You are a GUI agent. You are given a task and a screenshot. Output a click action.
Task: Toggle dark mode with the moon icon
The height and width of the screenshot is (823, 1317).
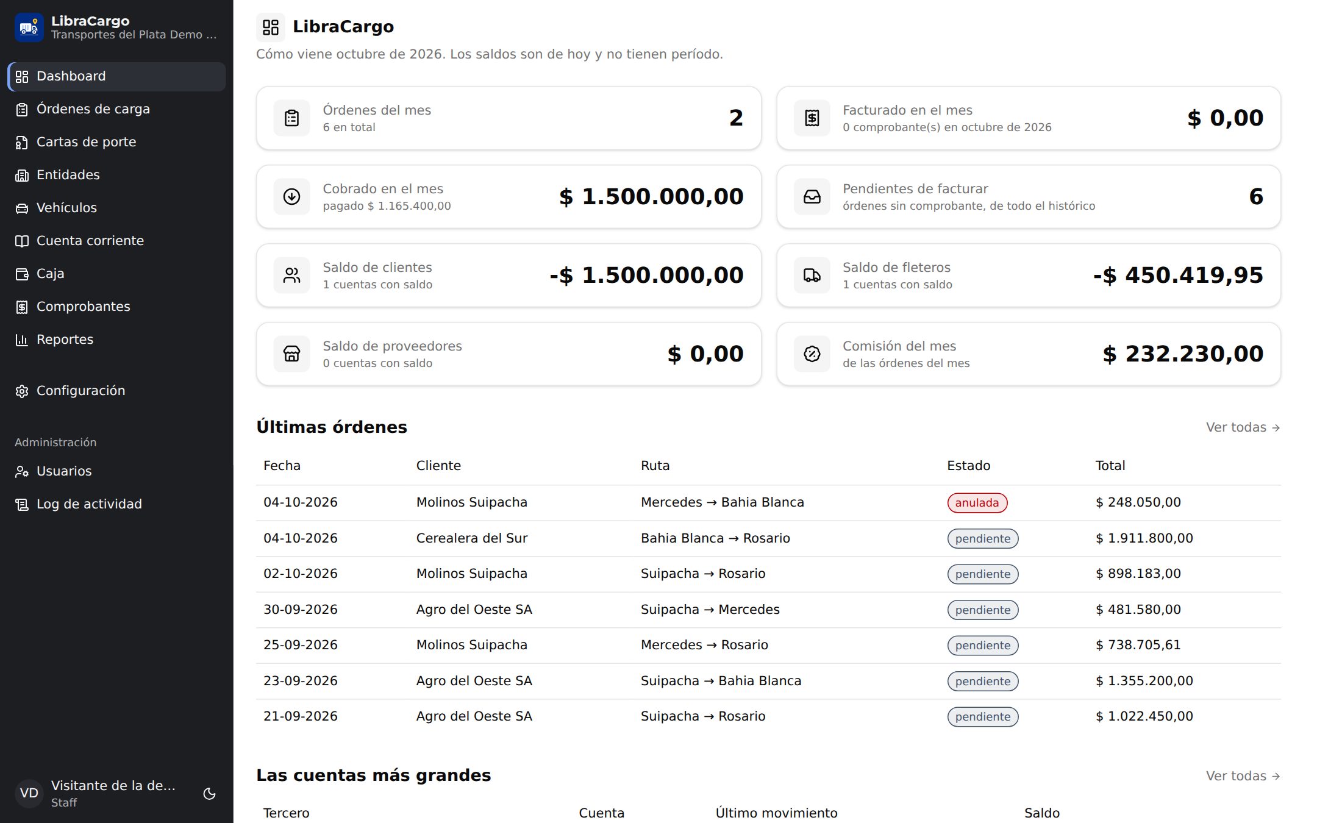[x=209, y=794]
